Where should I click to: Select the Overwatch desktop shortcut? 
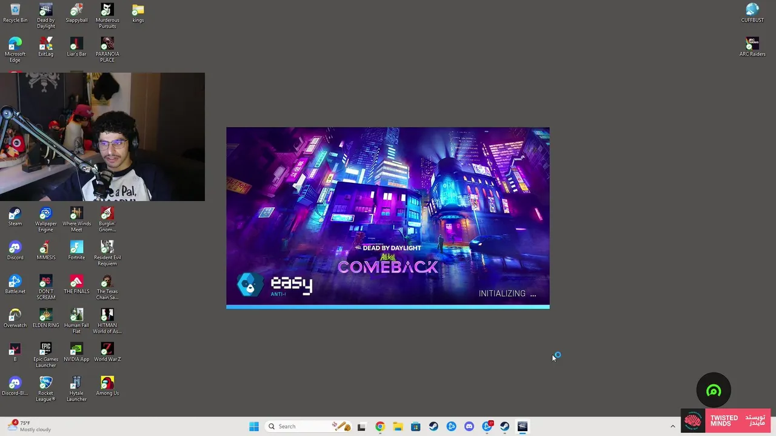pyautogui.click(x=15, y=319)
